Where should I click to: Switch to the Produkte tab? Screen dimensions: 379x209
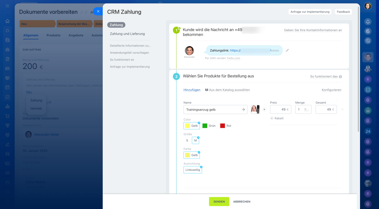tap(53, 35)
